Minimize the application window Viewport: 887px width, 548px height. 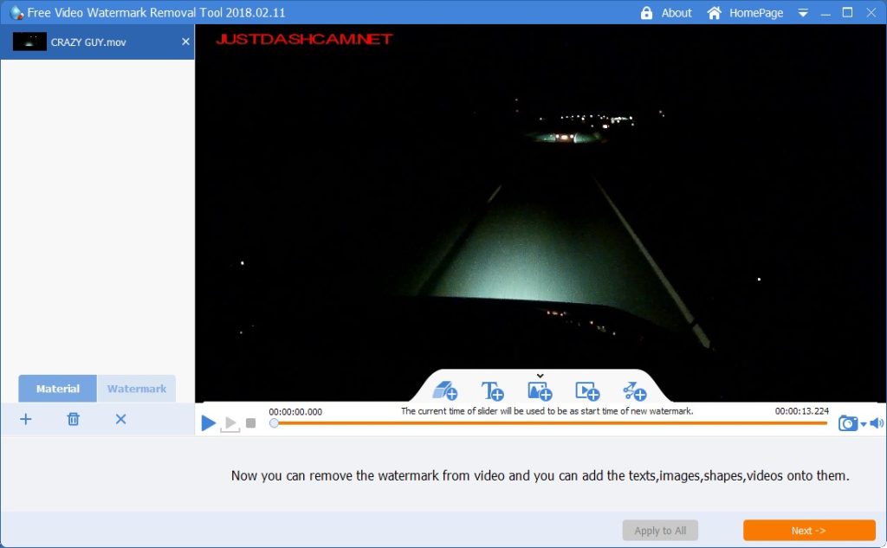825,12
